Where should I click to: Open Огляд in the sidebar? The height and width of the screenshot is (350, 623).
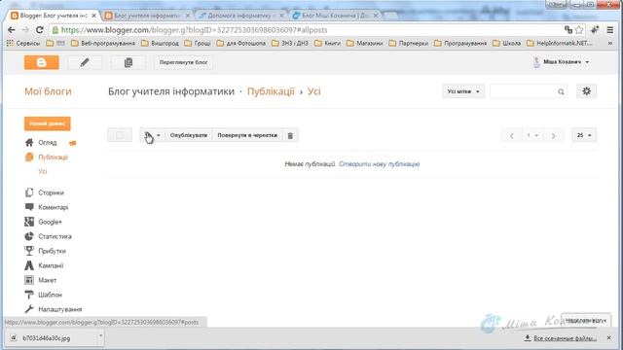point(48,143)
